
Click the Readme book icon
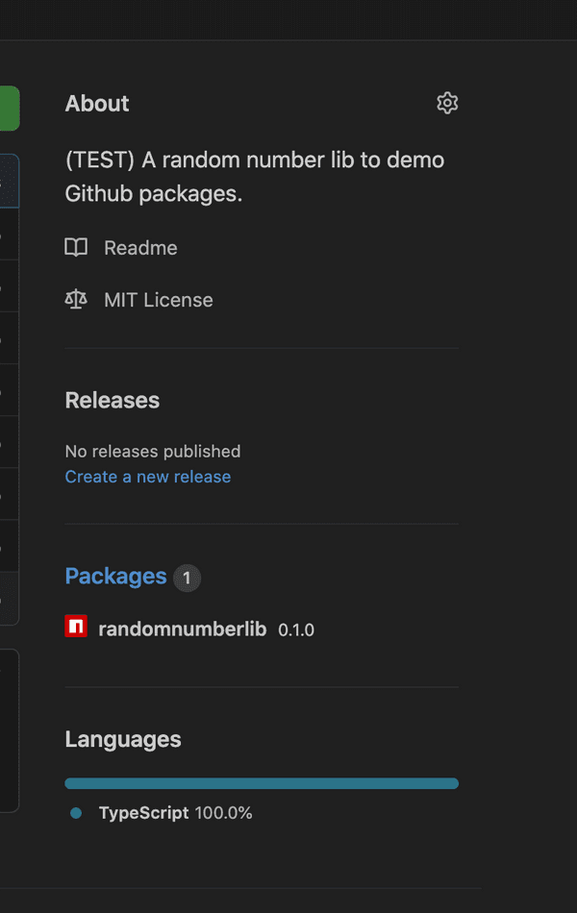coord(76,247)
